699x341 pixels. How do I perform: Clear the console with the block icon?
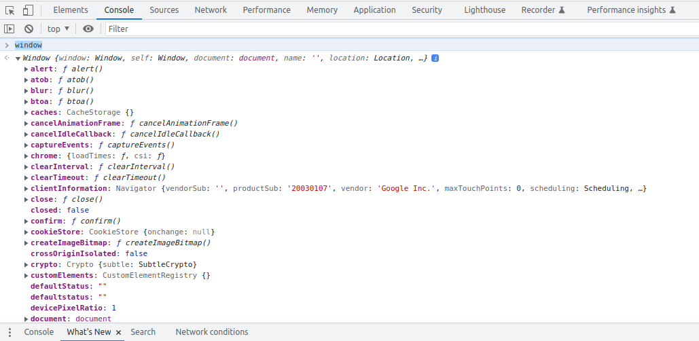(x=29, y=29)
